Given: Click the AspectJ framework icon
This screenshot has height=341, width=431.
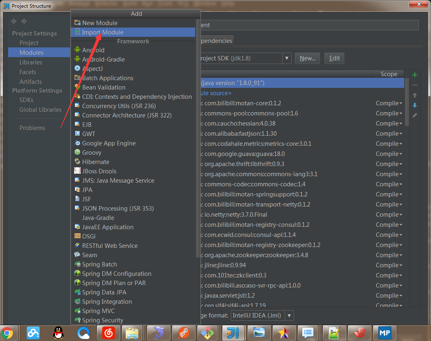Looking at the screenshot, I should coord(77,68).
